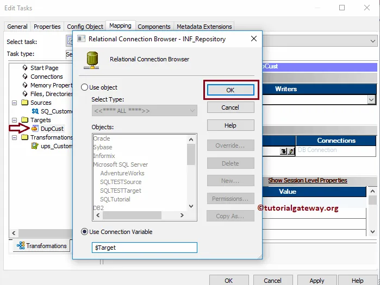
Task: Maximize the Edit Tasks window
Action: 342,8
